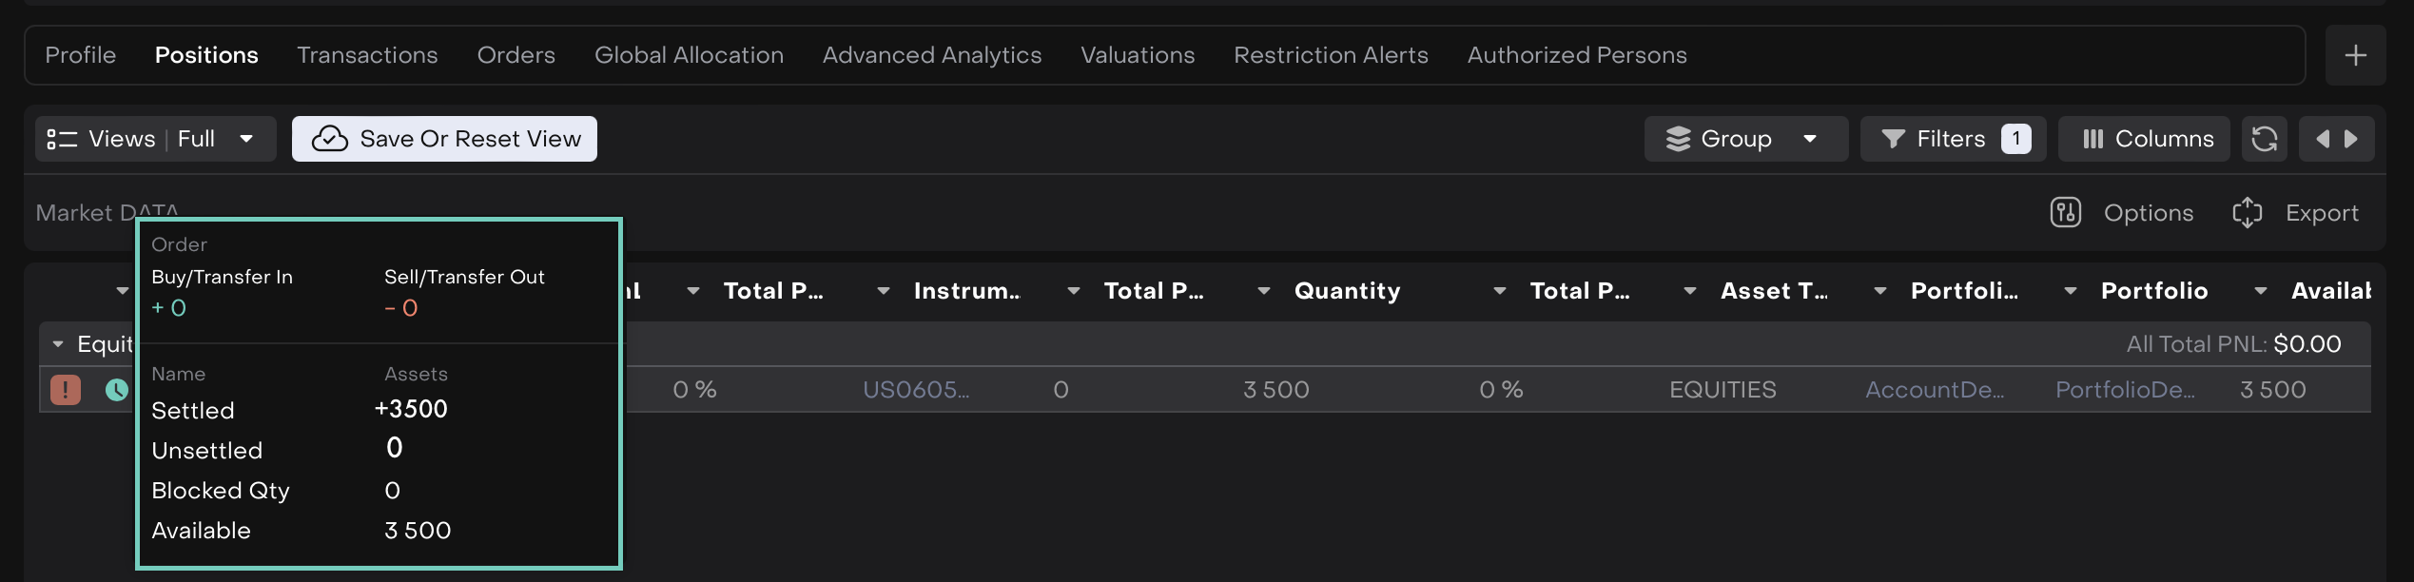Switch to the Transactions tab

(367, 56)
